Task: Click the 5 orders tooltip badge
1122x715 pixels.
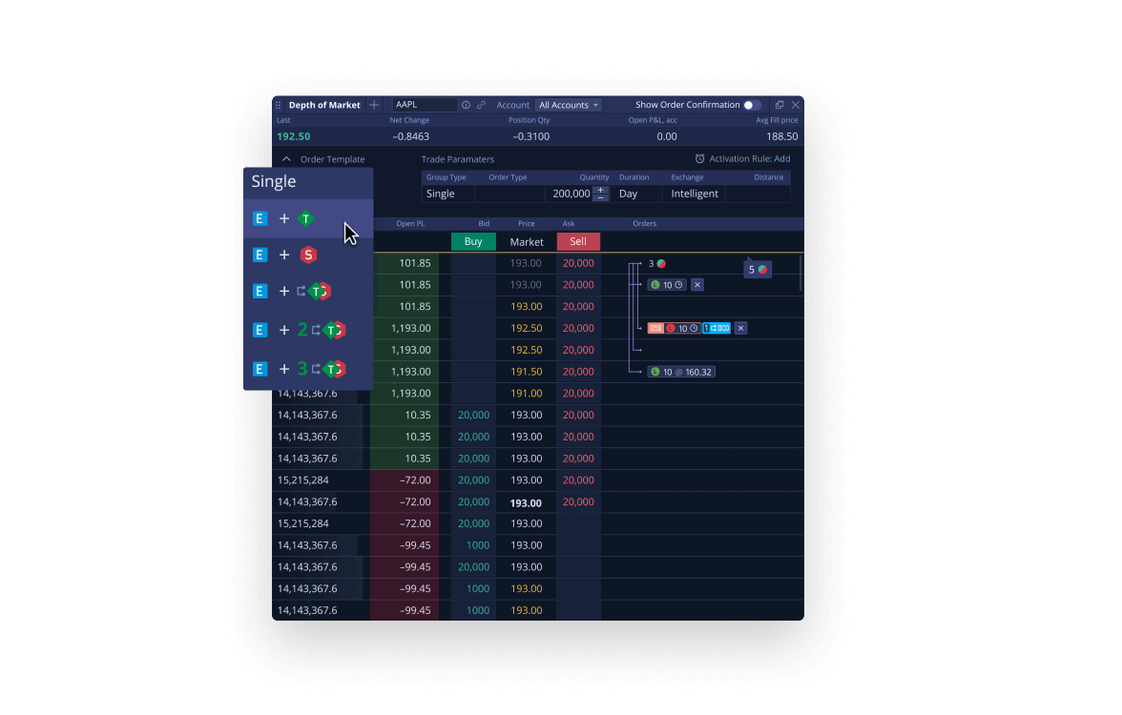Action: tap(758, 270)
